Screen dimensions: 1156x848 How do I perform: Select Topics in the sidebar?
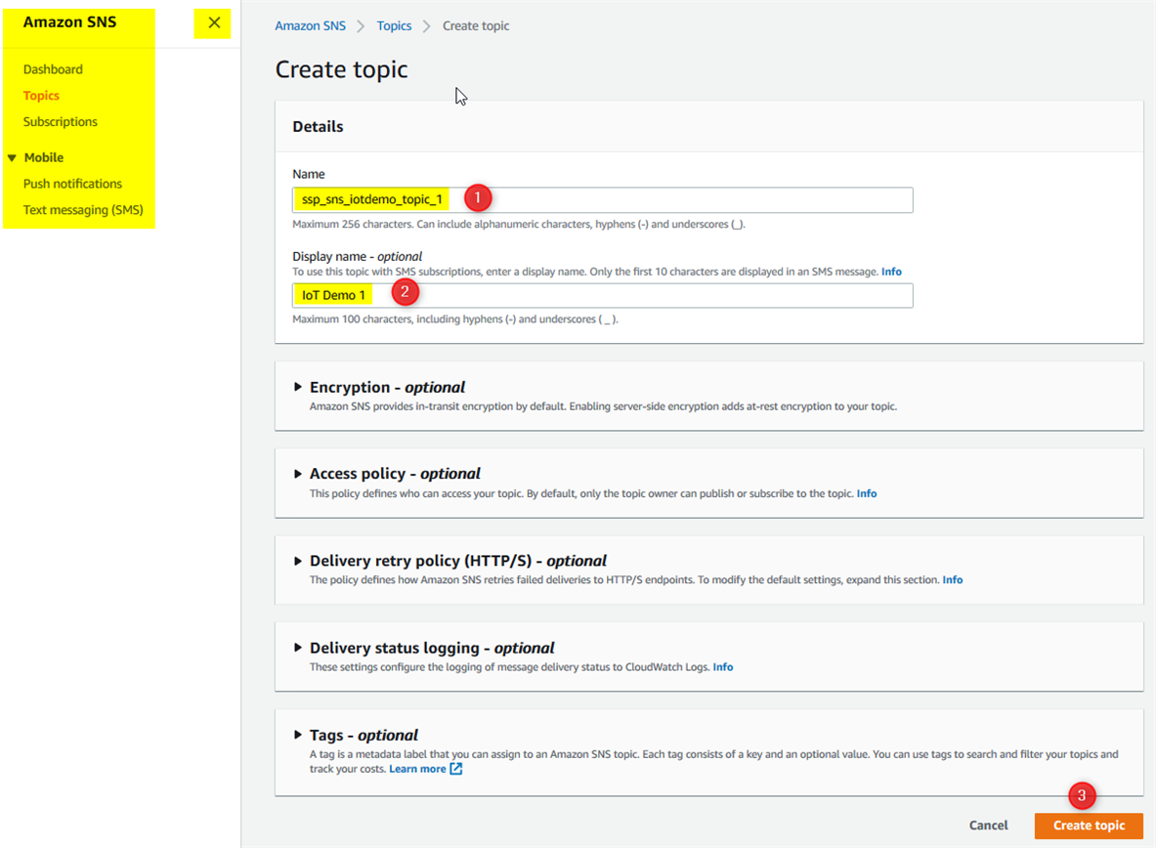coord(41,96)
